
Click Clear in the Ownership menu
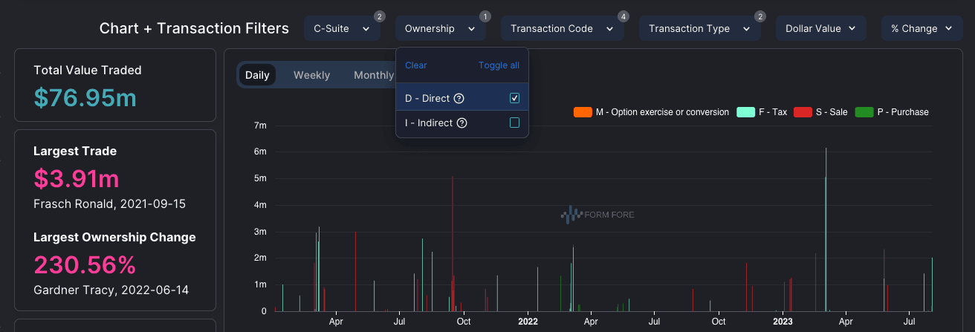[416, 65]
